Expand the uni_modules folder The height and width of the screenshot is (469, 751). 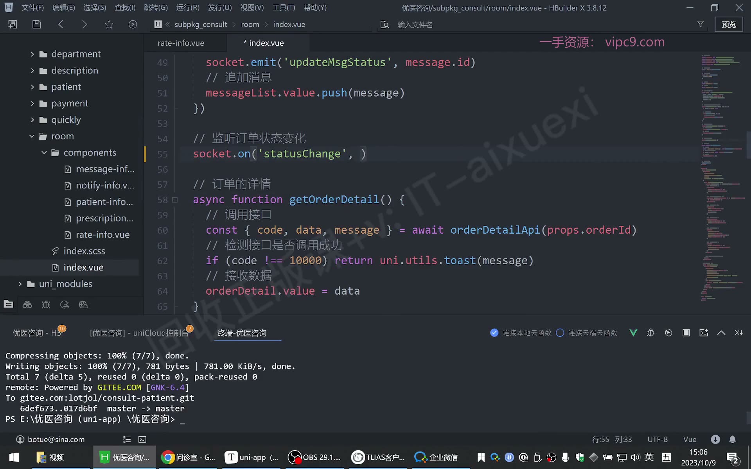coord(20,284)
